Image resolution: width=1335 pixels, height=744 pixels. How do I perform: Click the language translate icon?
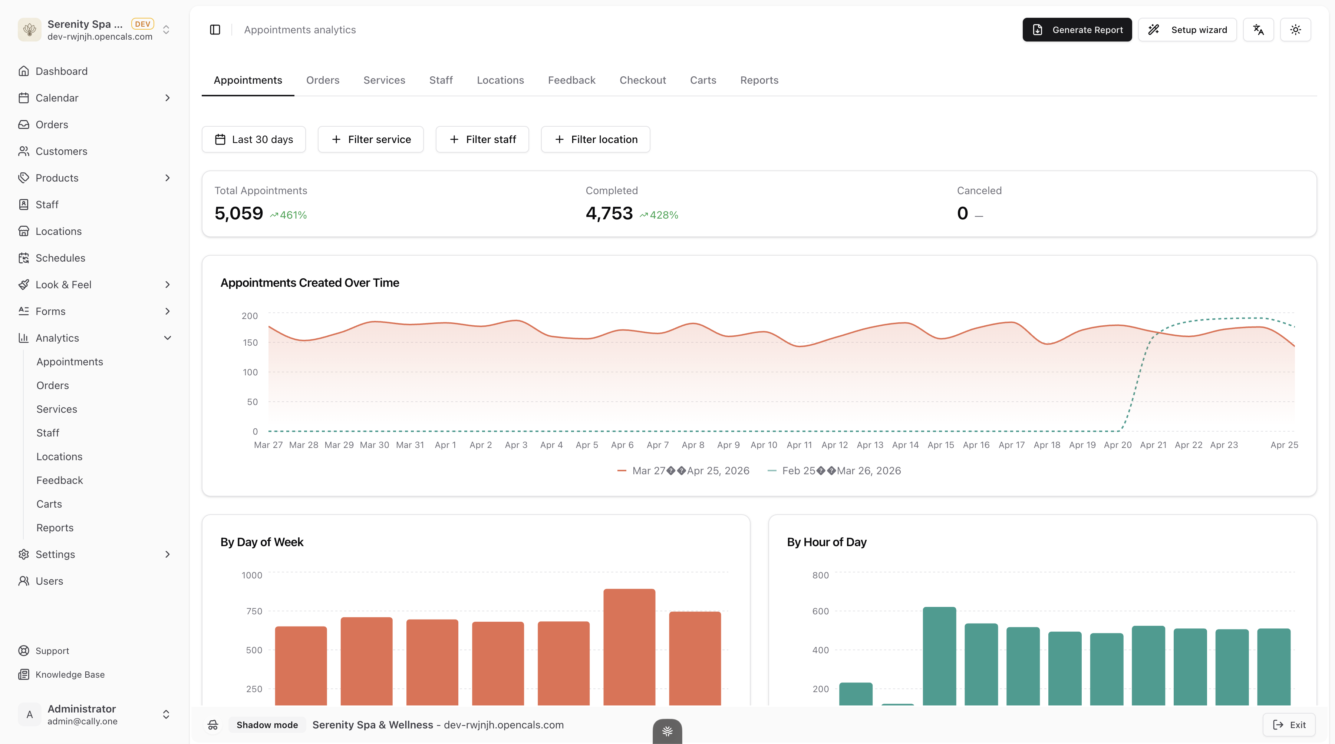[x=1258, y=30]
